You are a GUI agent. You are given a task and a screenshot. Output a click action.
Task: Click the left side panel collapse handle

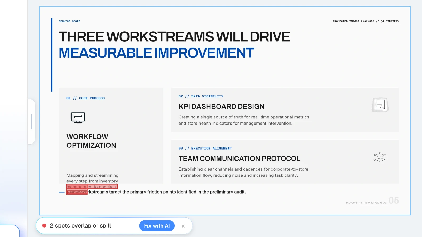coord(31,122)
